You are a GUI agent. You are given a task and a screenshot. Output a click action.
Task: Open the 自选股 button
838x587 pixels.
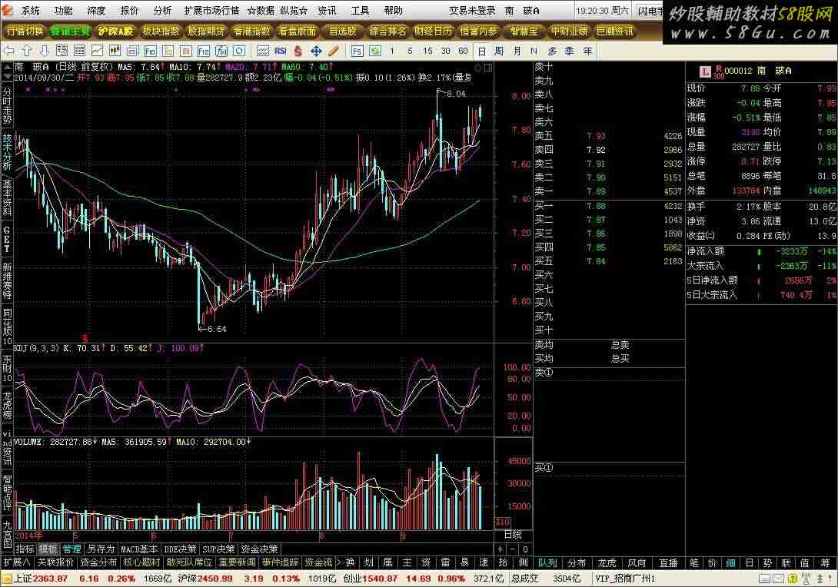(343, 31)
